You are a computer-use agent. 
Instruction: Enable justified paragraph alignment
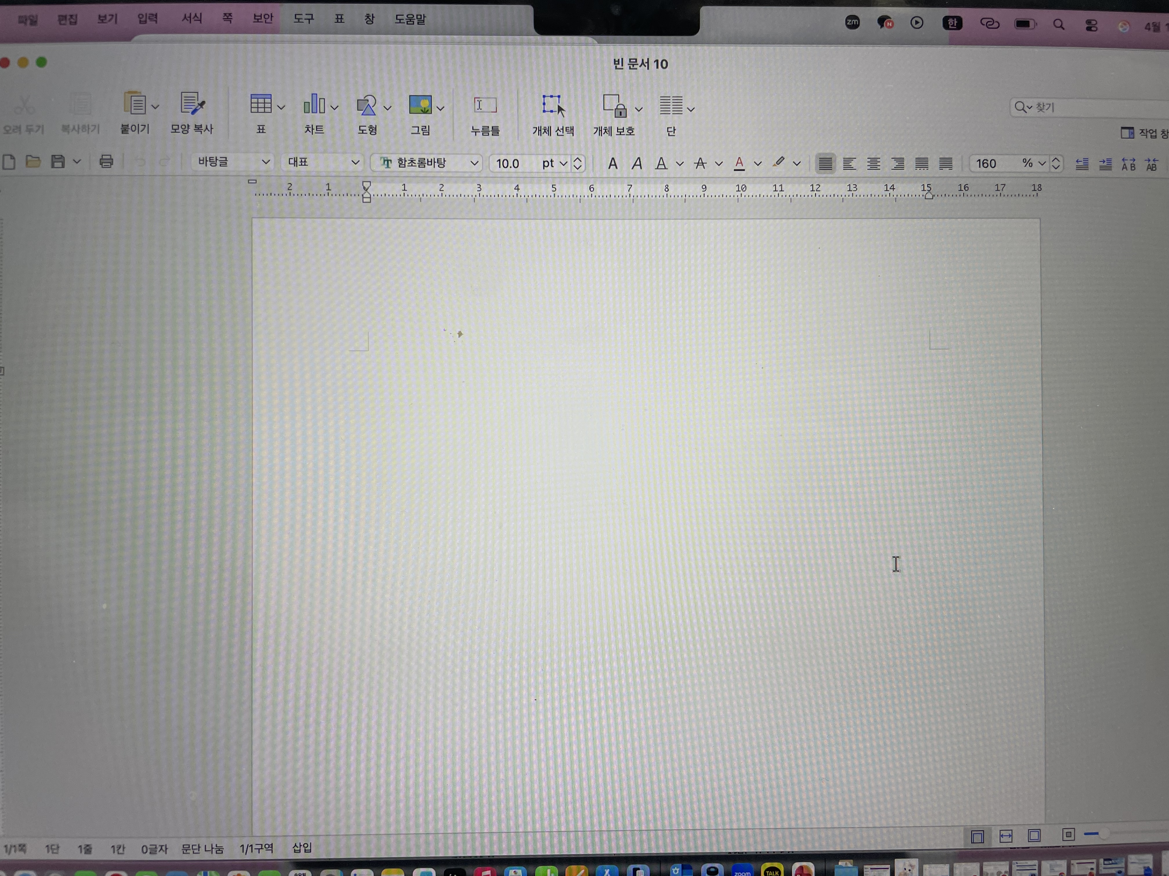click(825, 164)
